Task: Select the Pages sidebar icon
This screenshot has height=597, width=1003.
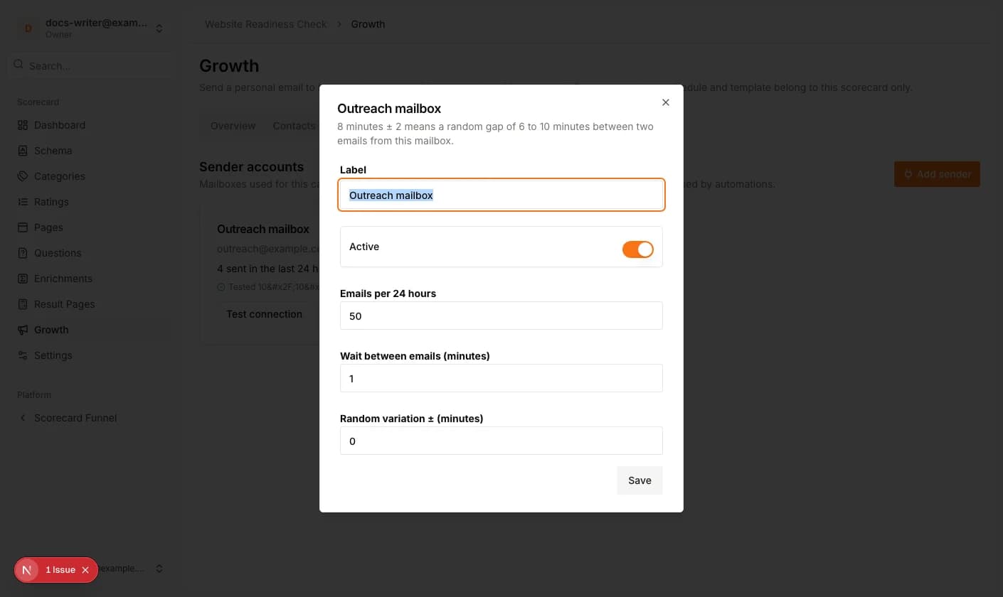Action: 23,227
